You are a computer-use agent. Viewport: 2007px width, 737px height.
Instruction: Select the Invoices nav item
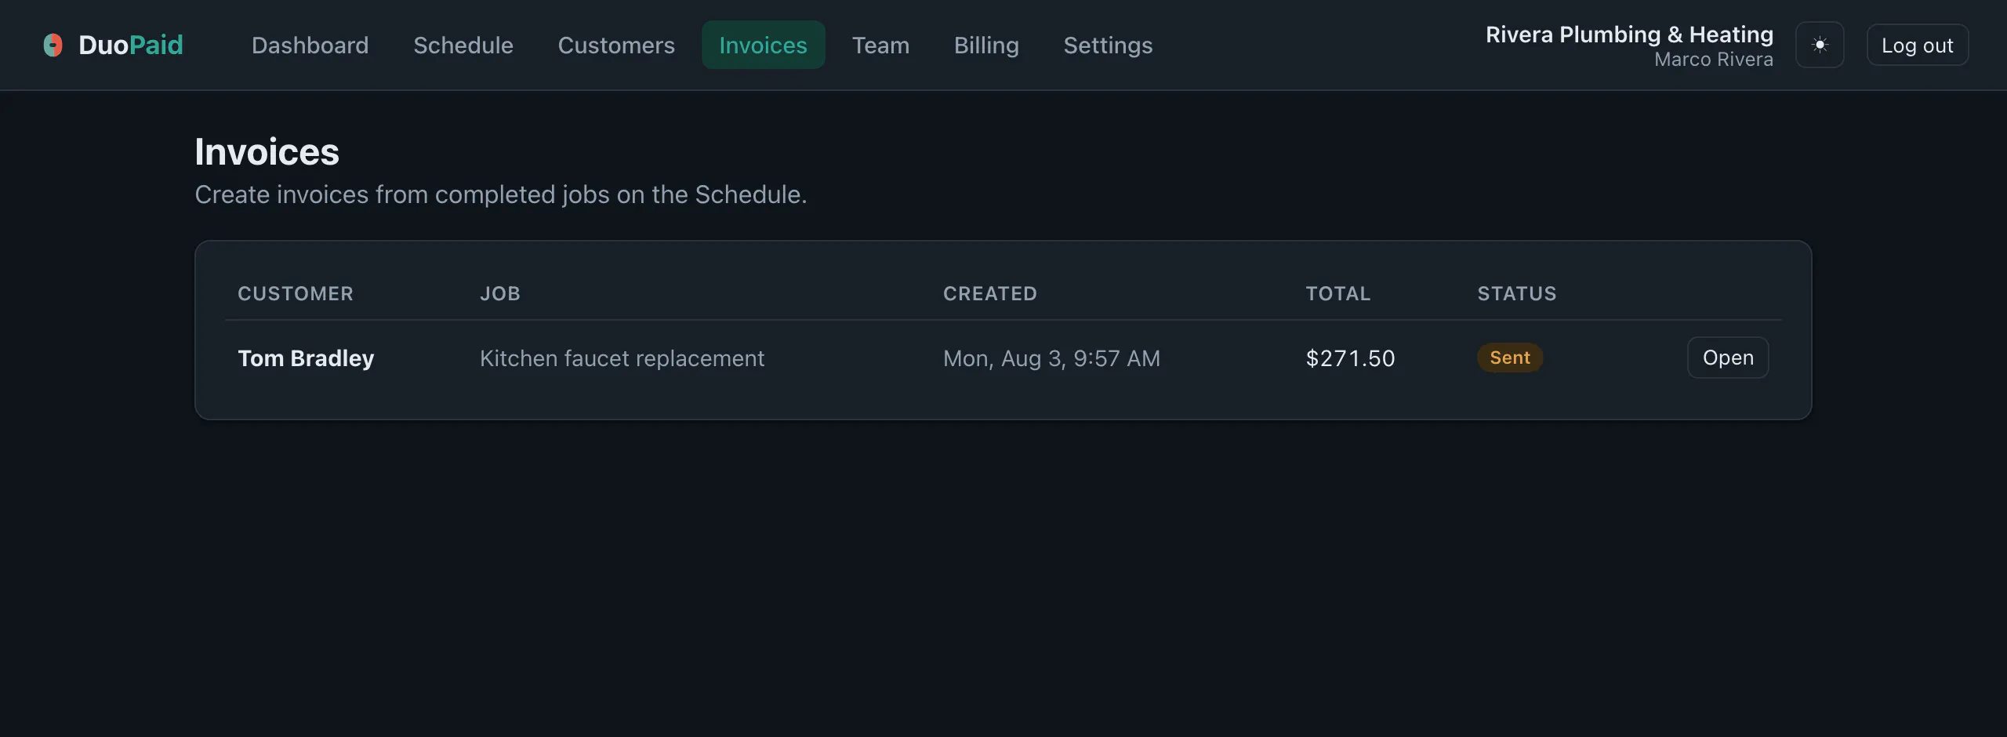pyautogui.click(x=763, y=45)
